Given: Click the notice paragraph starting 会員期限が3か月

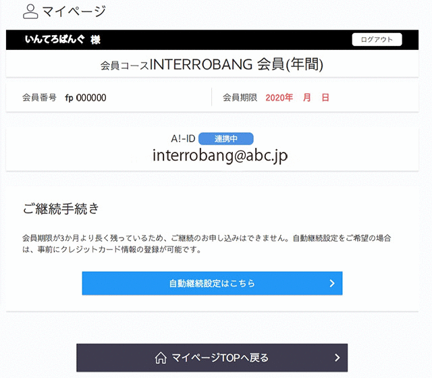Looking at the screenshot, I should (x=207, y=244).
